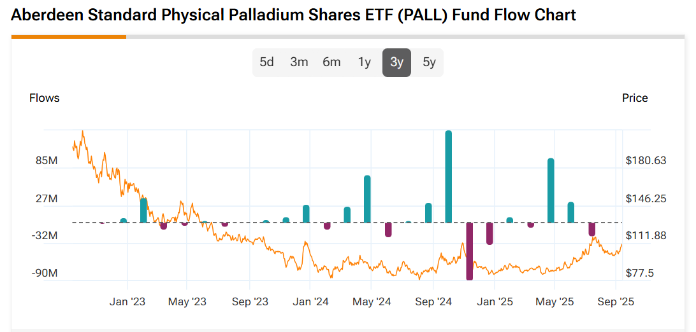Click the tall teal bar near May '25
Image resolution: width=696 pixels, height=332 pixels.
point(551,190)
